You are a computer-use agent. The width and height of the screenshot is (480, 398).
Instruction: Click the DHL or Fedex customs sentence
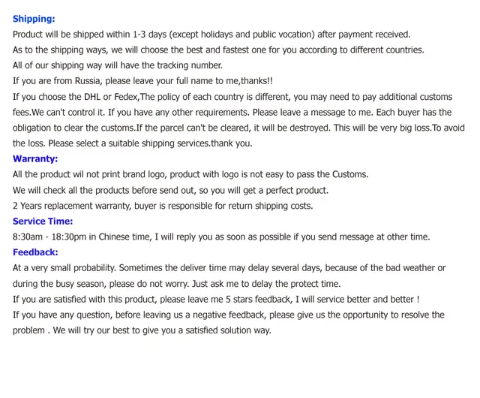[232, 97]
